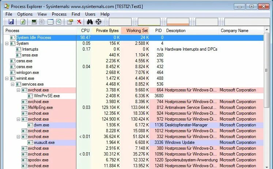The width and height of the screenshot is (273, 169).
Task: Click the scrollbar down arrow
Action: 266,167
